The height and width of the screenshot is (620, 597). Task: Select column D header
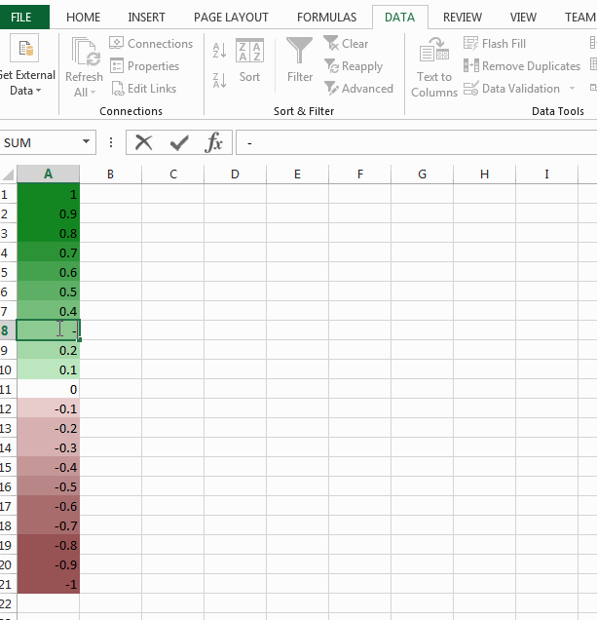point(235,174)
